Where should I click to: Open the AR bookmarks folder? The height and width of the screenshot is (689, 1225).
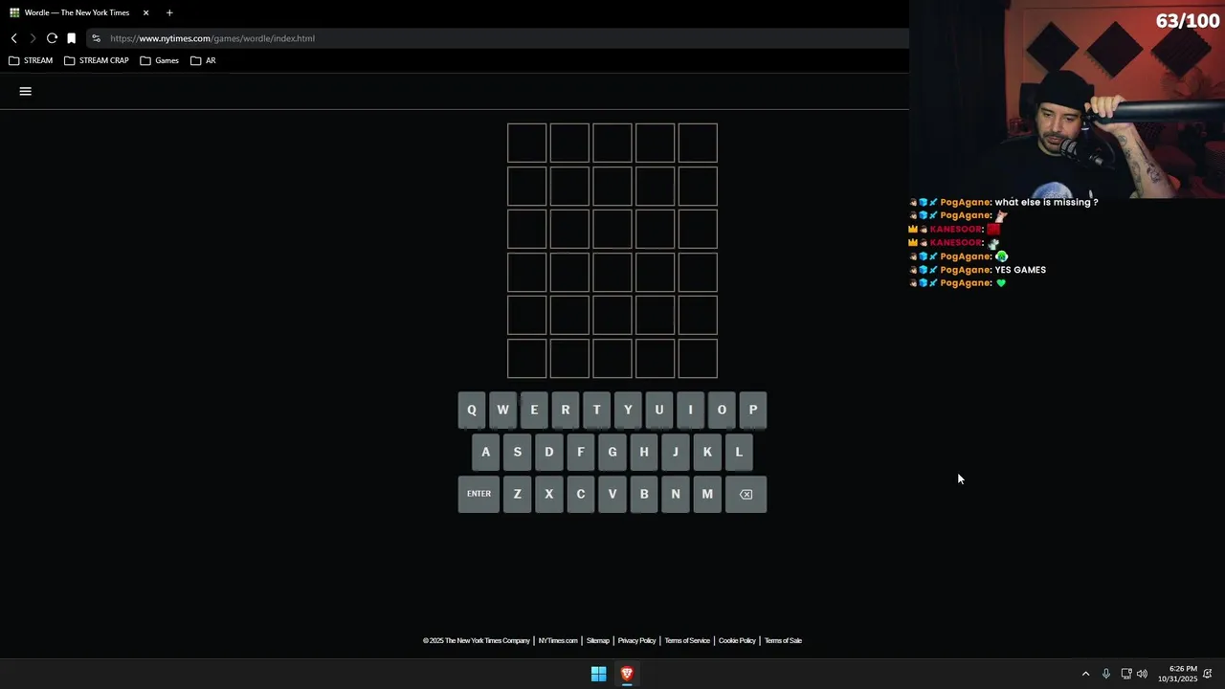(203, 60)
